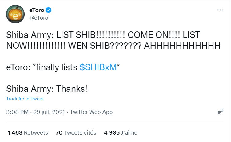Select the "Shiba Army: Thanks!" line
The image size is (231, 142).
[47, 89]
